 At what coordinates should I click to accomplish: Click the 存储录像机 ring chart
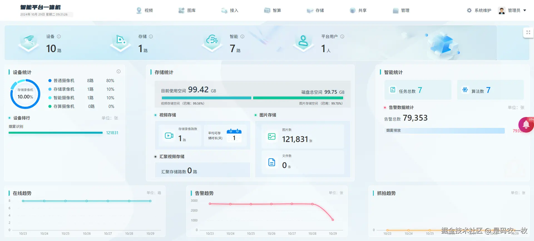(25, 94)
